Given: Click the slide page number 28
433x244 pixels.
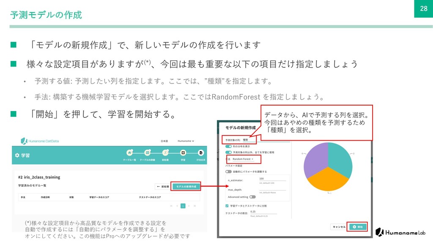Looking at the screenshot, I should 424,8.
